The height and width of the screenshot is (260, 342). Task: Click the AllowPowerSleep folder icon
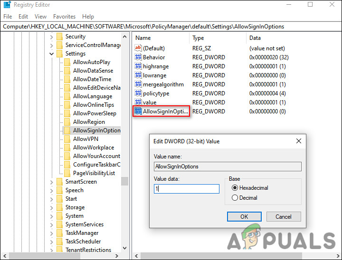coord(67,113)
